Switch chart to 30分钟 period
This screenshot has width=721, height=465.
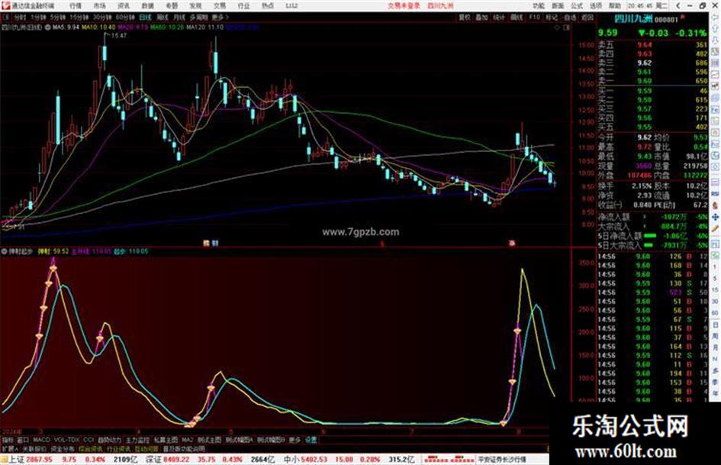(102, 17)
